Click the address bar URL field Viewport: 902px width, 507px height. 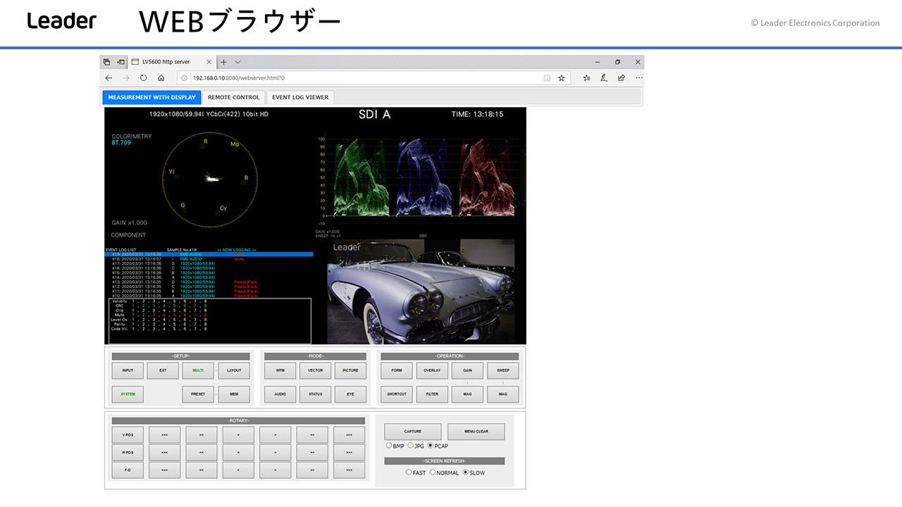pos(352,78)
